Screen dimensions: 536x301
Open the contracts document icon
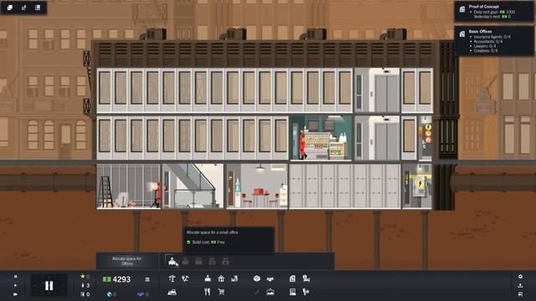[292, 278]
